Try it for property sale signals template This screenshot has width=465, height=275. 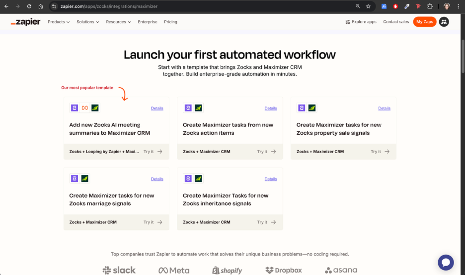(380, 152)
